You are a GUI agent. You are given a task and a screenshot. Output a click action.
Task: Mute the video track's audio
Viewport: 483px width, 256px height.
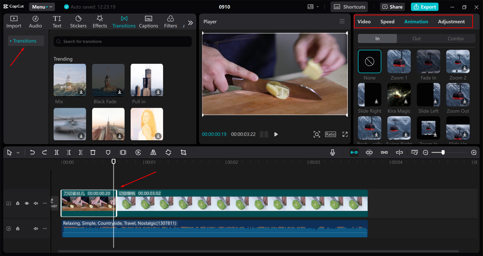click(36, 203)
